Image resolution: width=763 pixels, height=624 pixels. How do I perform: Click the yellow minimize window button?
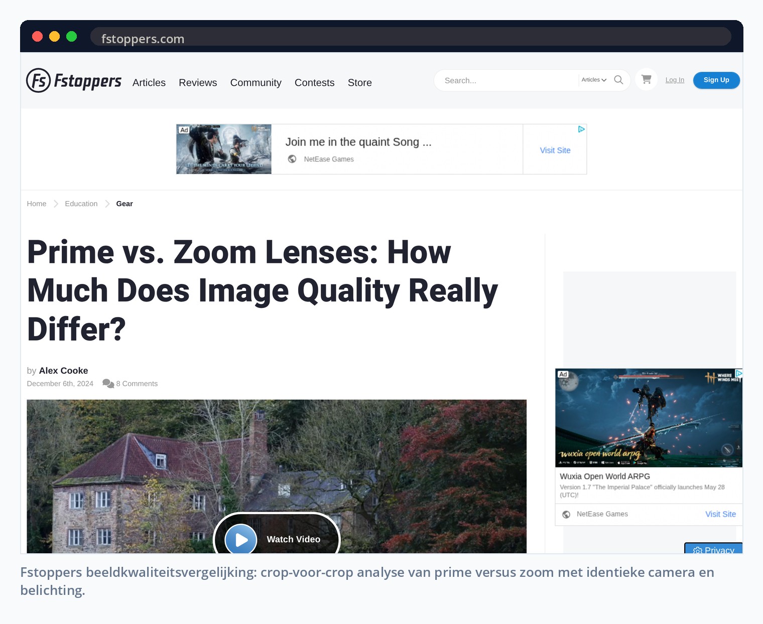pos(55,36)
